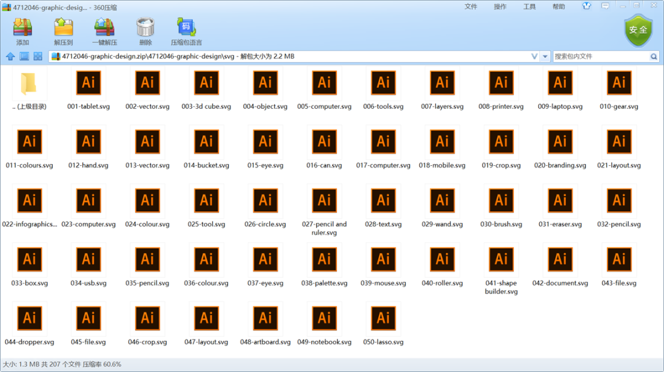Open the 操作 (Operations) menu
The height and width of the screenshot is (372, 664).
point(500,6)
